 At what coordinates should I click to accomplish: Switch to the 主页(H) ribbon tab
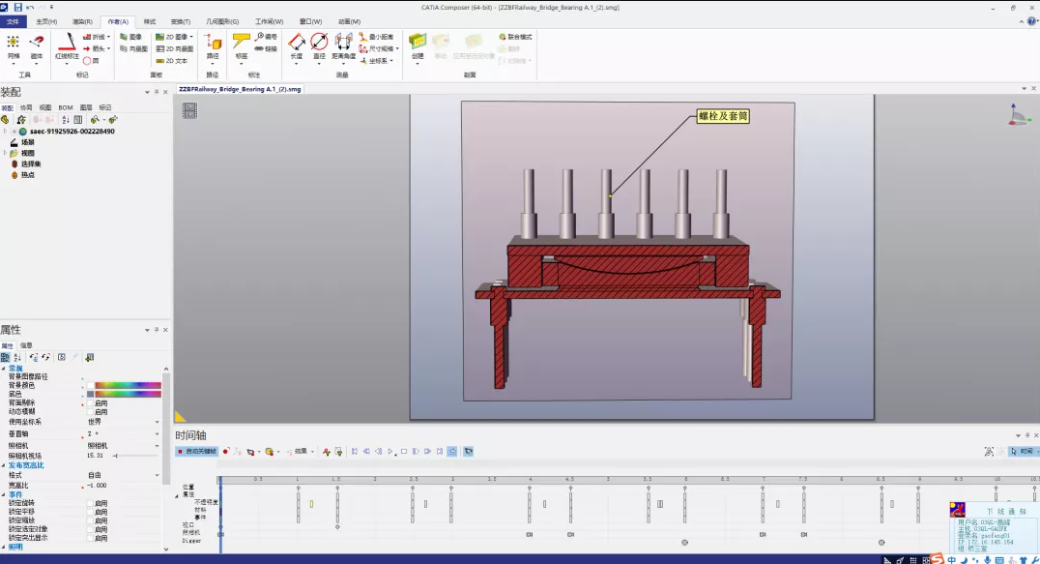point(46,22)
